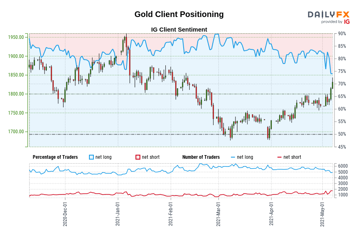Click the 65% sentiment axis label
Screen dimensions: 364x243
pos(342,96)
